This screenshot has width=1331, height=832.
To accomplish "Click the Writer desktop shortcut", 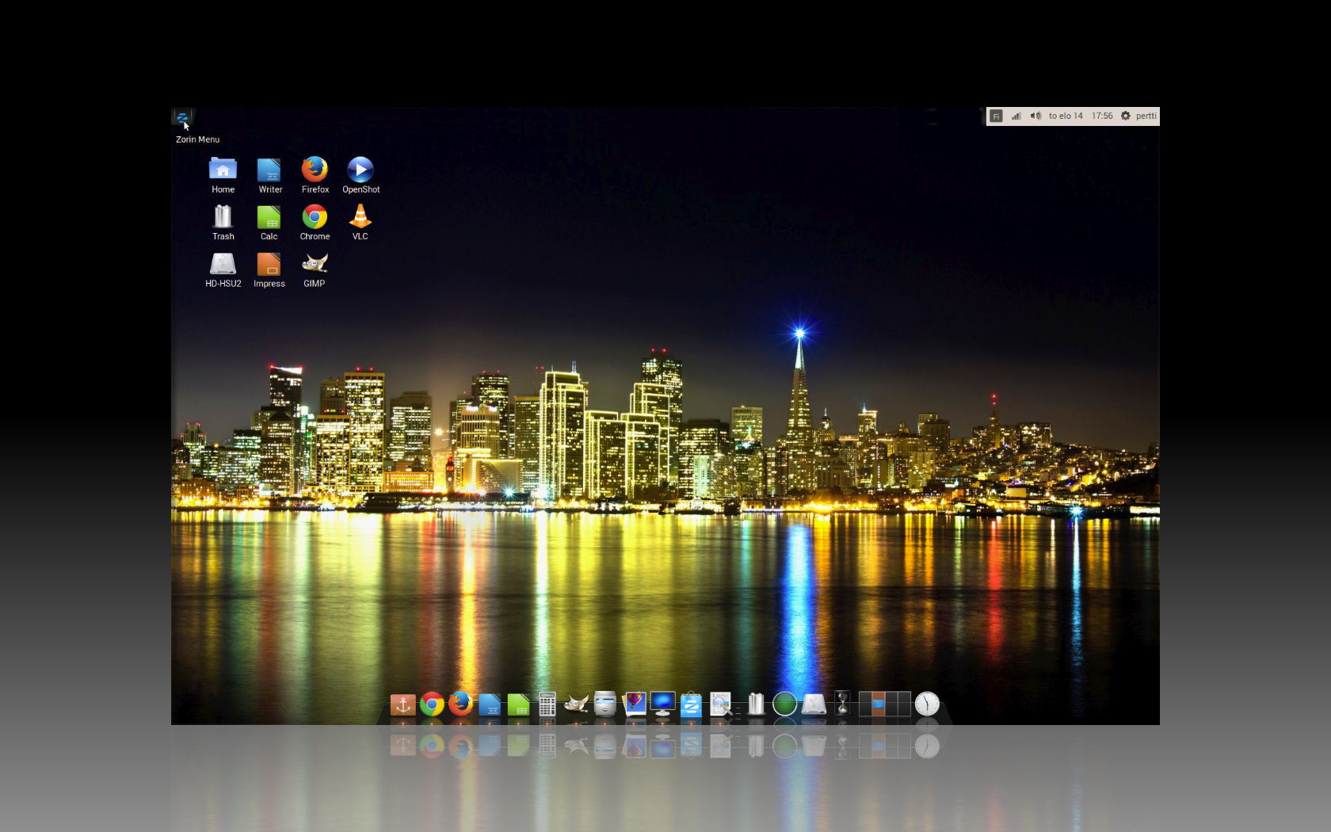I will [269, 170].
